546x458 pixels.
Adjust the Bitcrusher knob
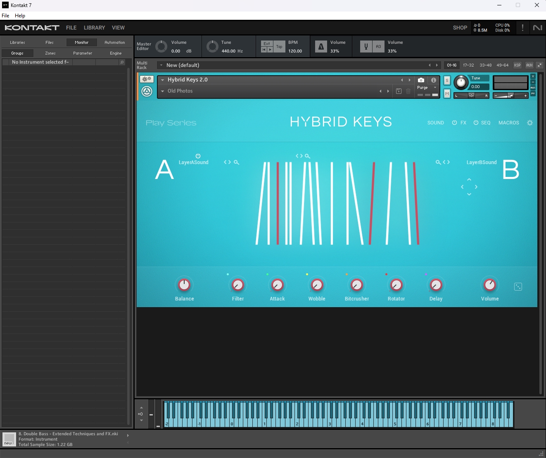pos(356,285)
